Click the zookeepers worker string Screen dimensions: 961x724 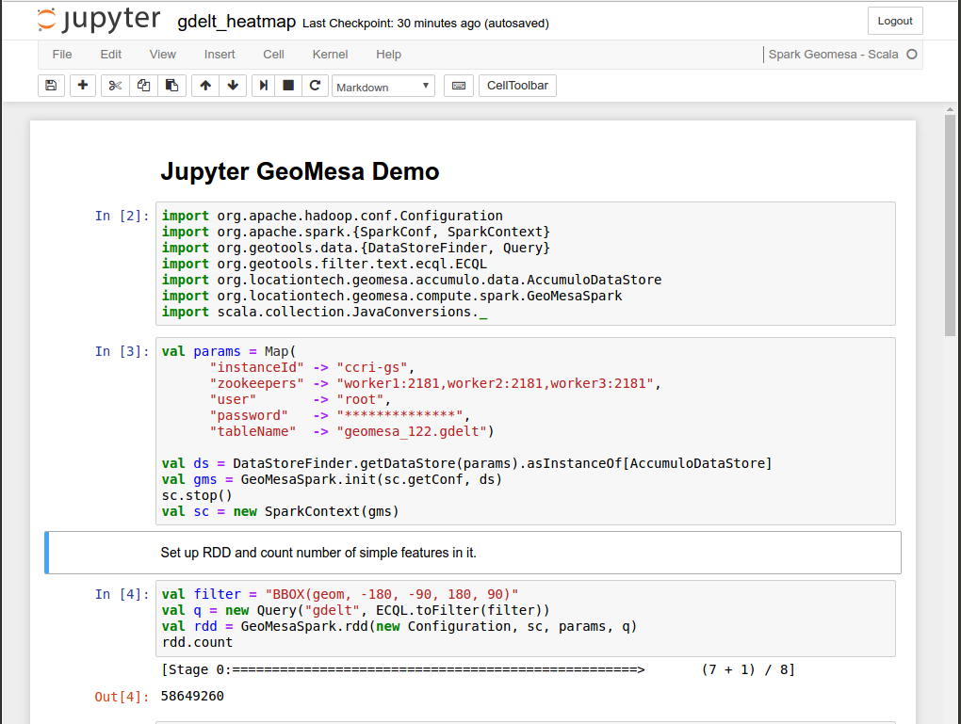pyautogui.click(x=496, y=383)
